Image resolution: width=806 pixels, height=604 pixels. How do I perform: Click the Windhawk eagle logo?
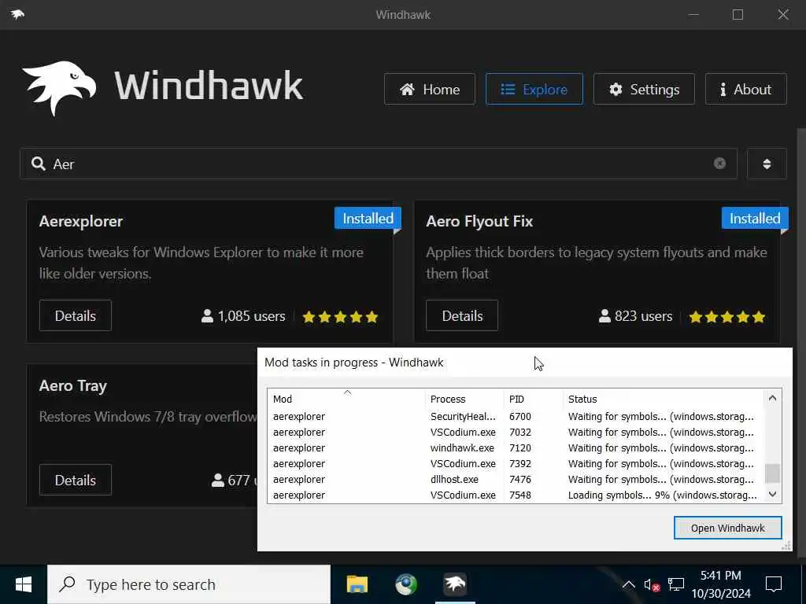60,88
